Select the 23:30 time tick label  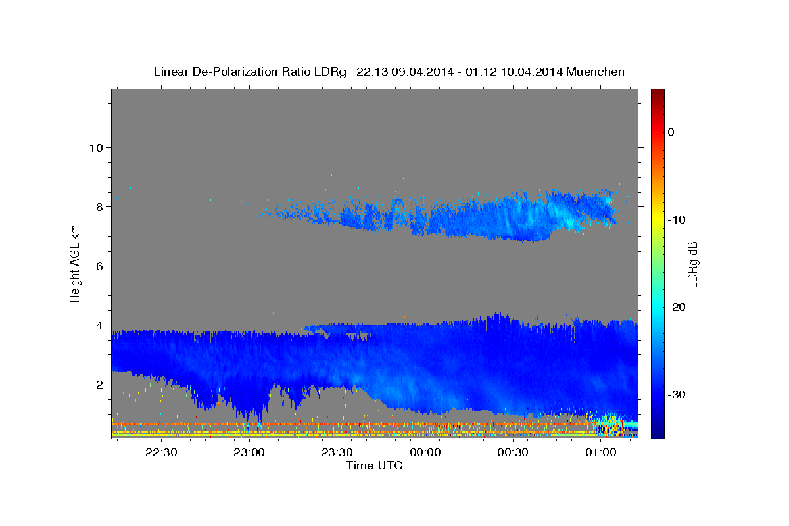pos(337,452)
